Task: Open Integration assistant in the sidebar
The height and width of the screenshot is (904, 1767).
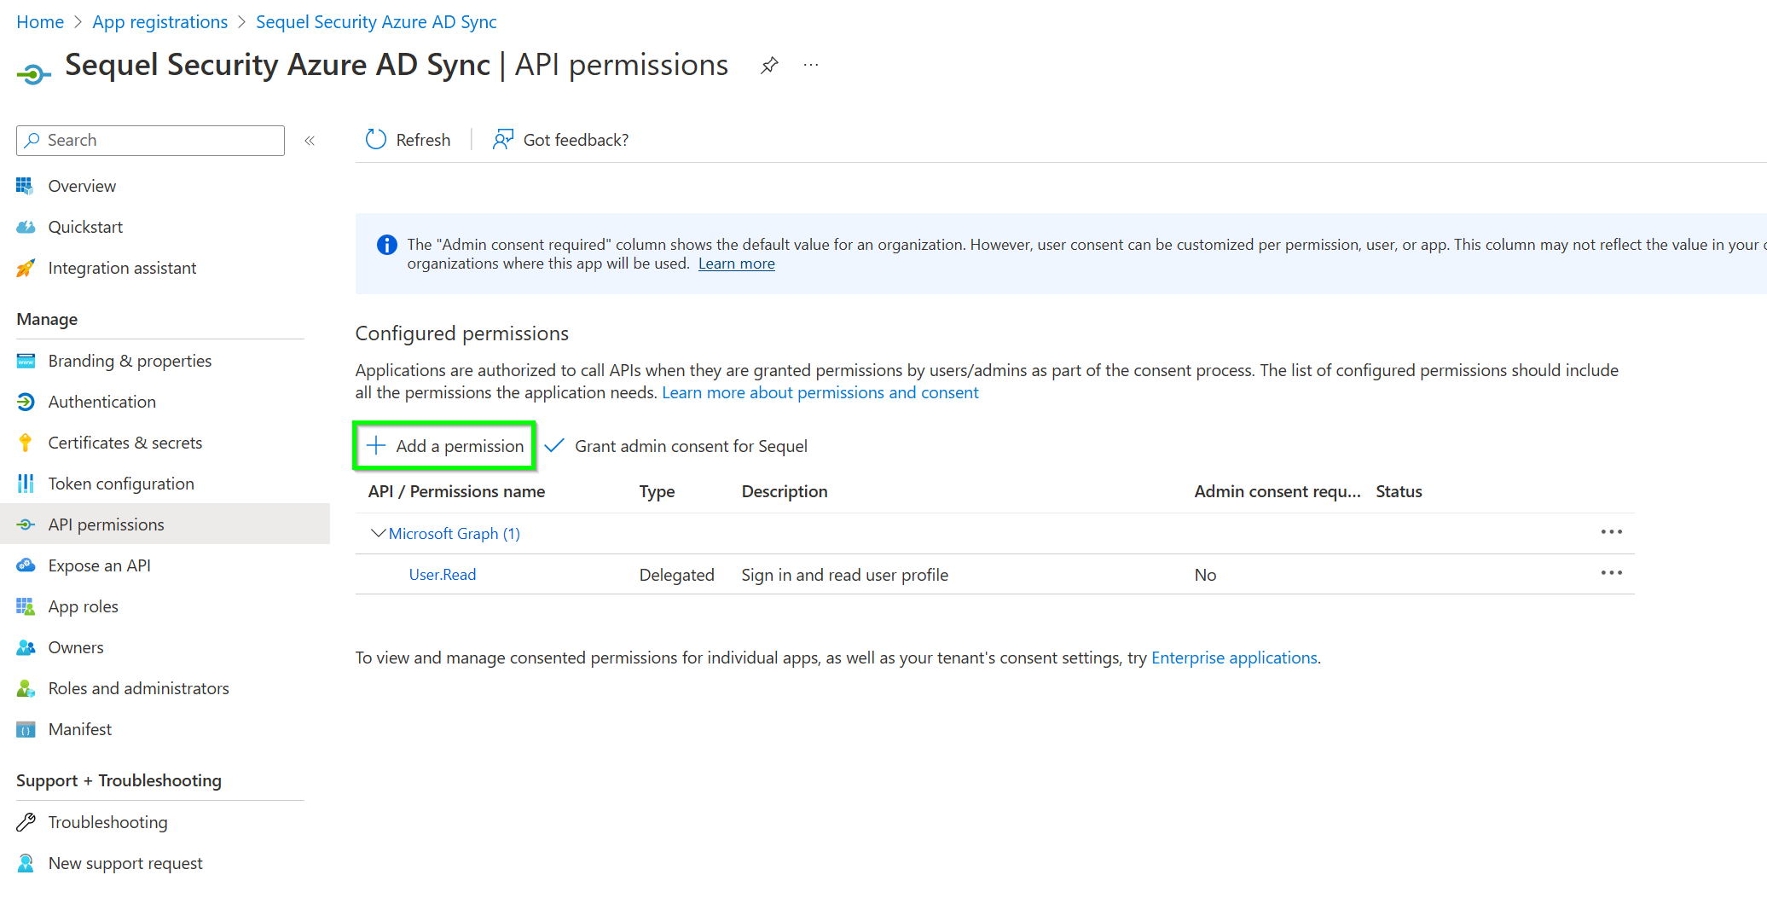Action: pos(122,268)
